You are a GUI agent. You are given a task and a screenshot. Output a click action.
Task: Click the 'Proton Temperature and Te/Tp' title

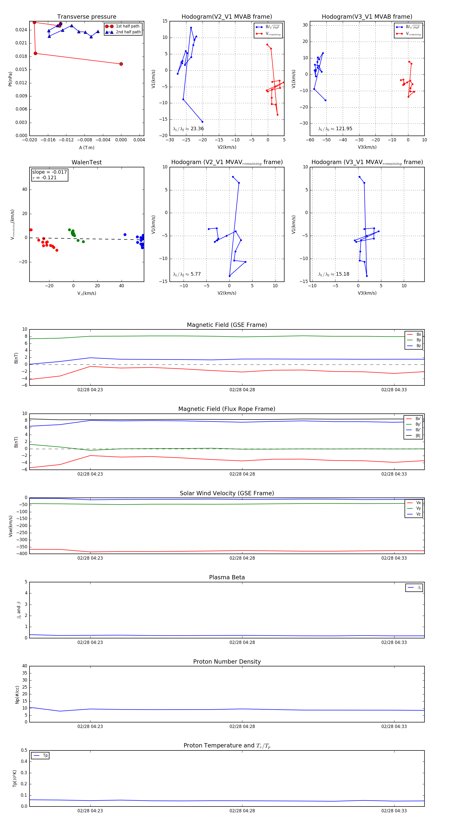(227, 746)
